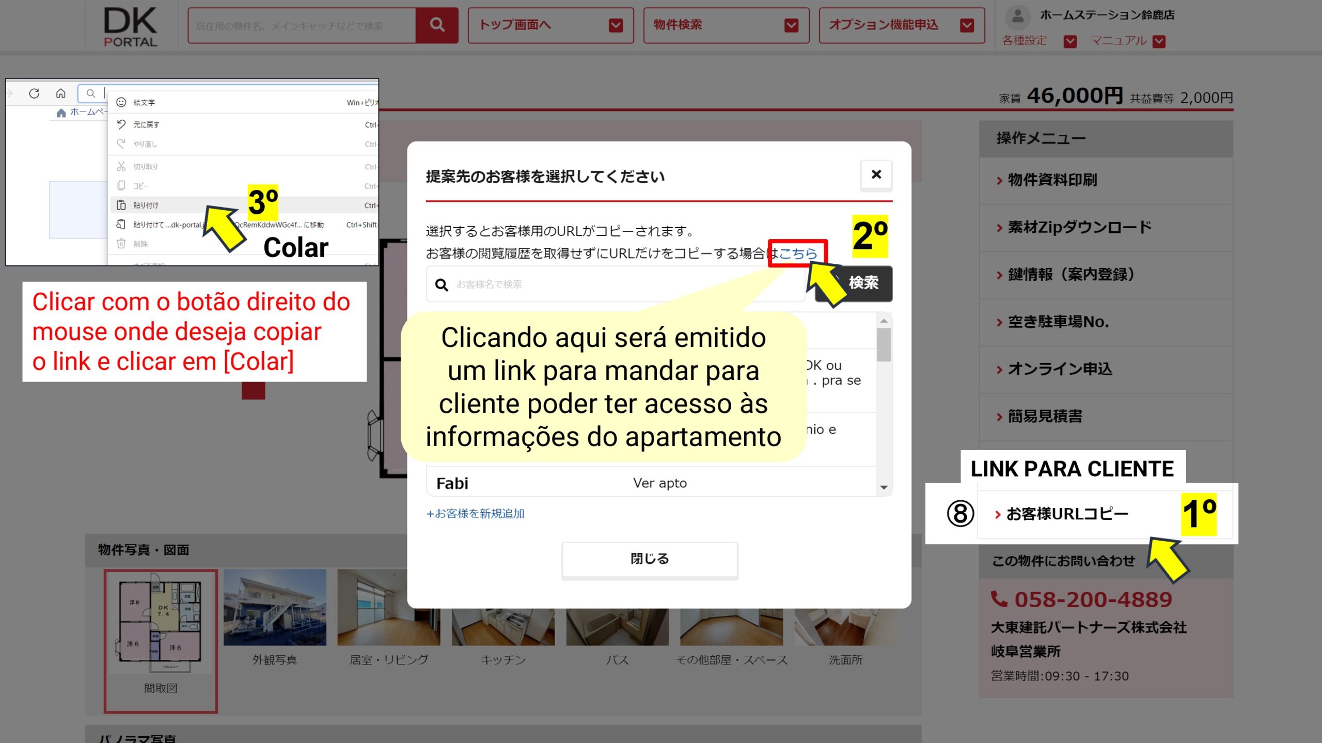1322x743 pixels.
Task: Click the red magnifier search icon
Action: click(437, 25)
